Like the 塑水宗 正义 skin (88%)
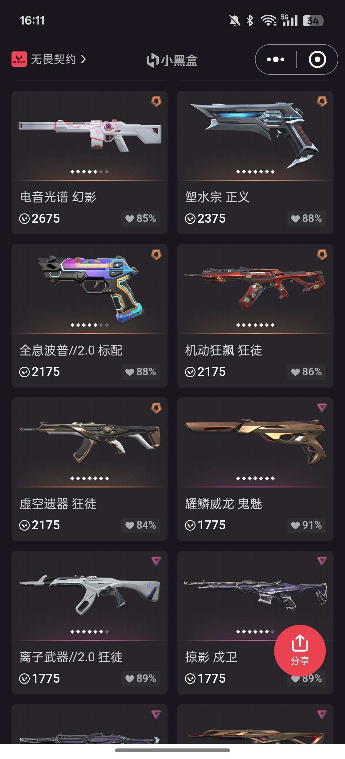The image size is (345, 759). click(x=306, y=218)
